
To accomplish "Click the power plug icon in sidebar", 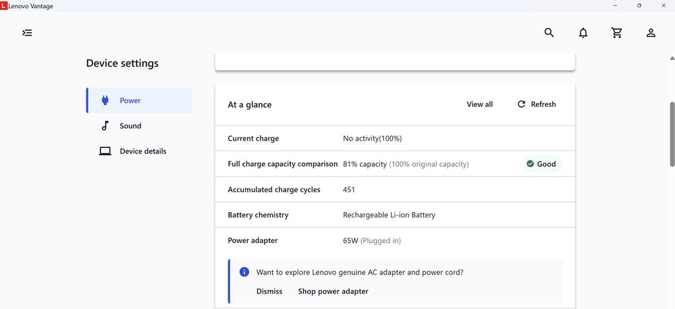I will [x=105, y=100].
